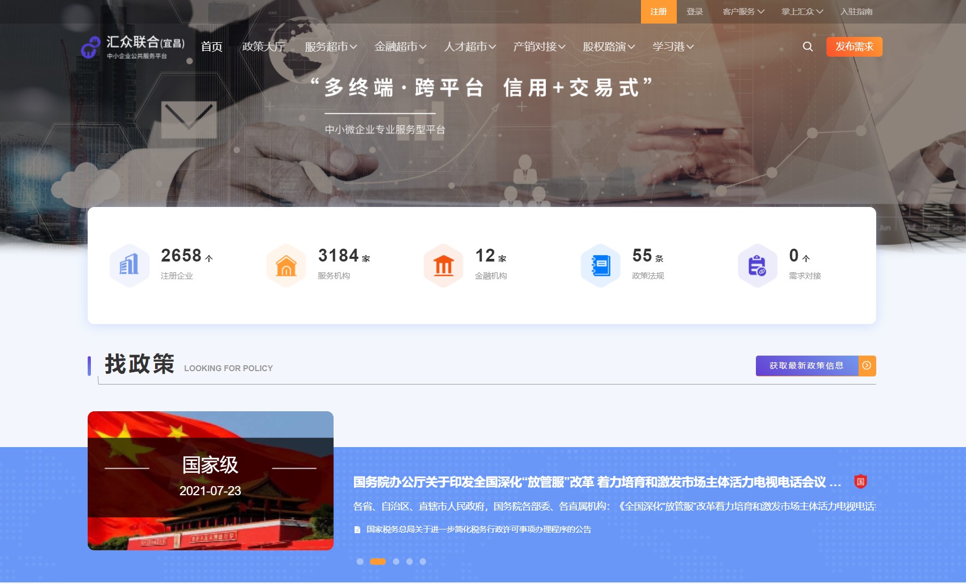The image size is (966, 584).
Task: Select the first carousel dot
Action: pyautogui.click(x=360, y=562)
